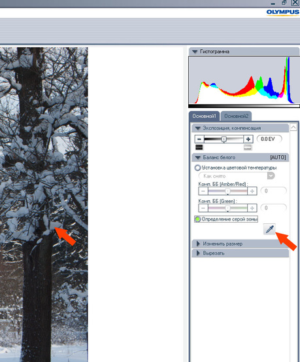Viewport: 300px width, 362px height.
Task: Pick the gray point eyedropper tool
Action: pyautogui.click(x=269, y=229)
